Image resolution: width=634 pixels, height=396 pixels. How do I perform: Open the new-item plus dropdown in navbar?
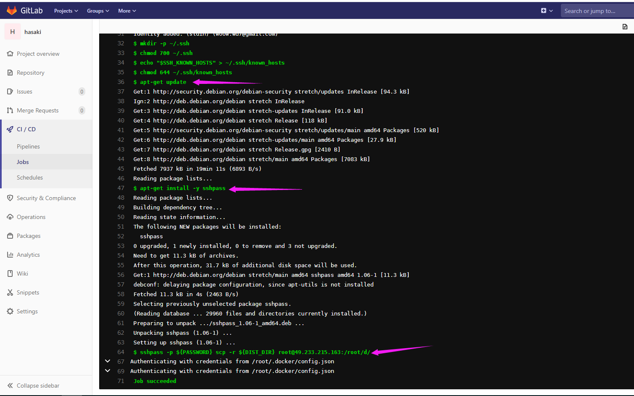[x=547, y=10]
